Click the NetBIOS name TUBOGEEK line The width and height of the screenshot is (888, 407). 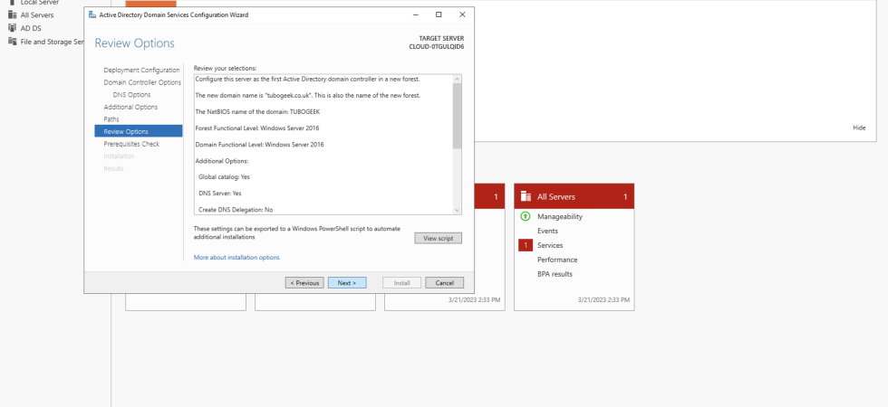point(257,112)
